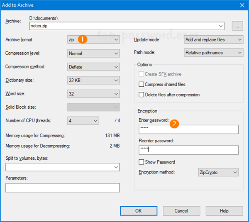The width and height of the screenshot is (249, 222).
Task: Open the Compression method dropdown
Action: pyautogui.click(x=93, y=67)
